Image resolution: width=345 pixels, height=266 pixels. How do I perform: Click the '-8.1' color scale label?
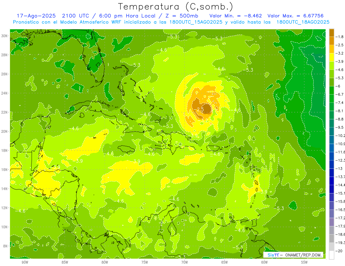tap(340, 111)
